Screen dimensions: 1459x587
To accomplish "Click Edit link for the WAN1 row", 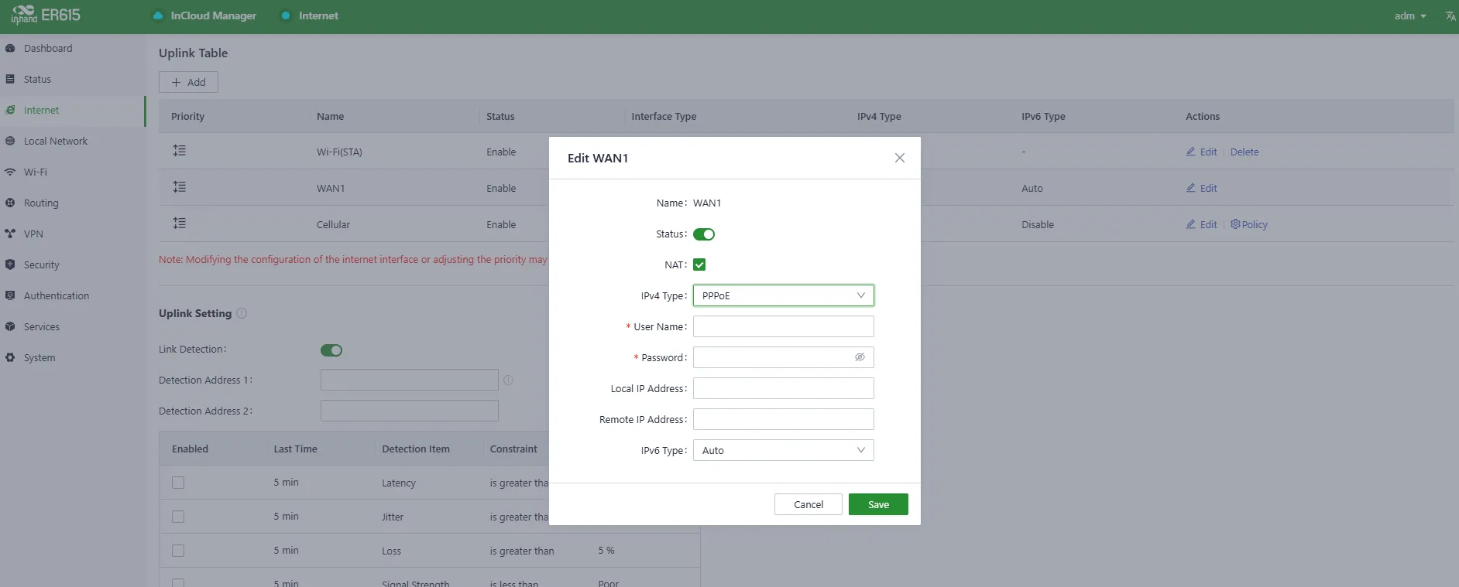I will click(1201, 188).
